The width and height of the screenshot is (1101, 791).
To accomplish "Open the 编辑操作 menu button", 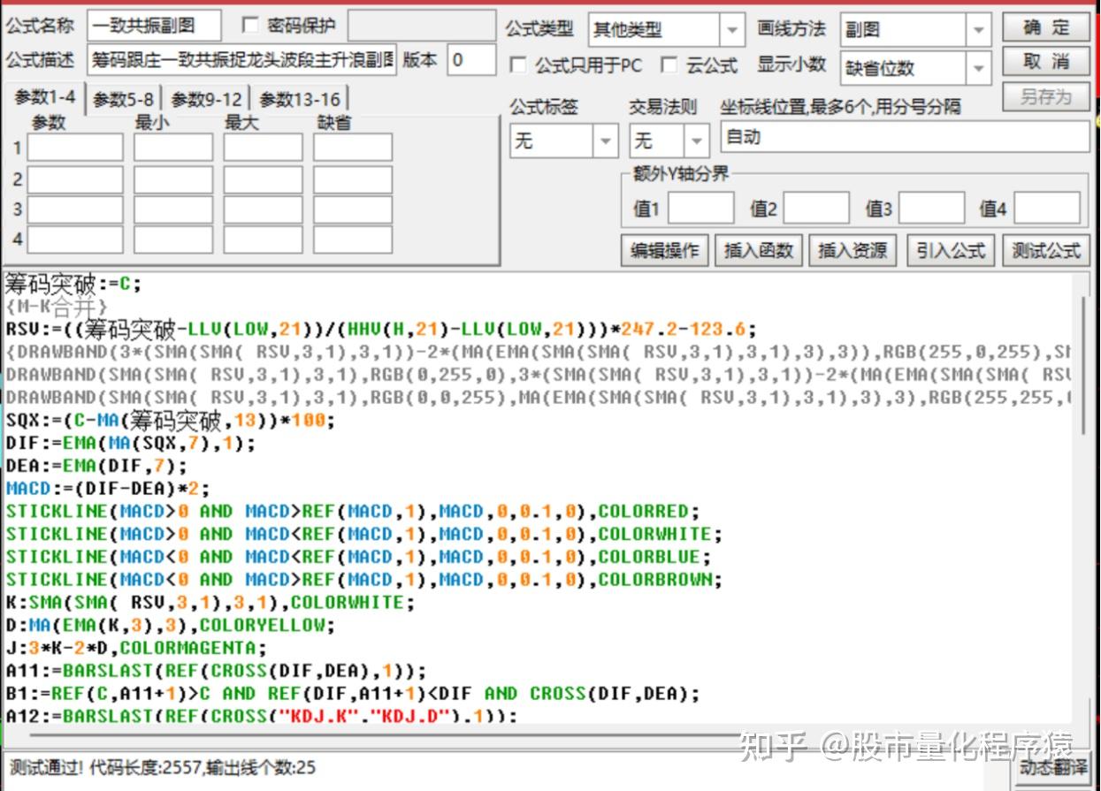I will (x=665, y=251).
